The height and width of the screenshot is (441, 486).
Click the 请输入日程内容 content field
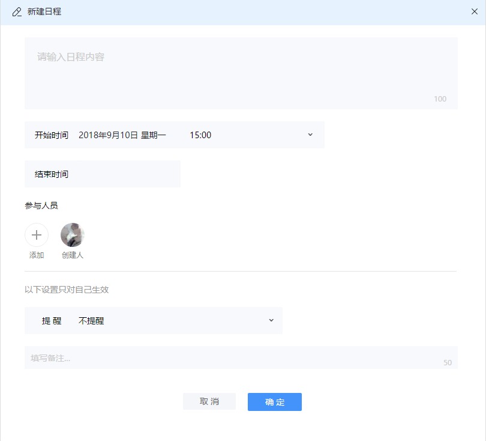pyautogui.click(x=240, y=72)
